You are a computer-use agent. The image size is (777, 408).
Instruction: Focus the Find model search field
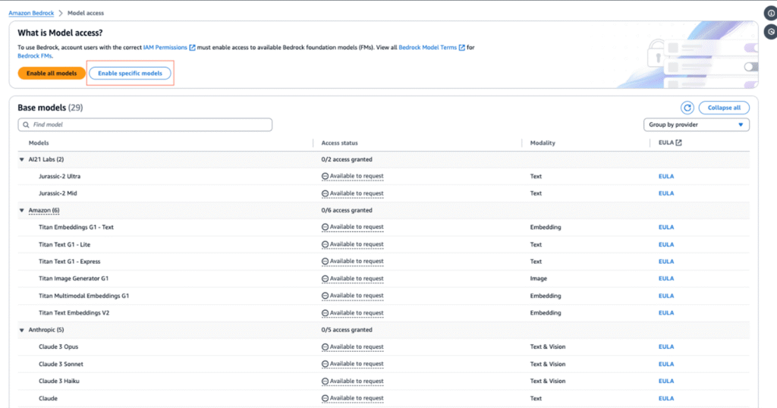(148, 124)
